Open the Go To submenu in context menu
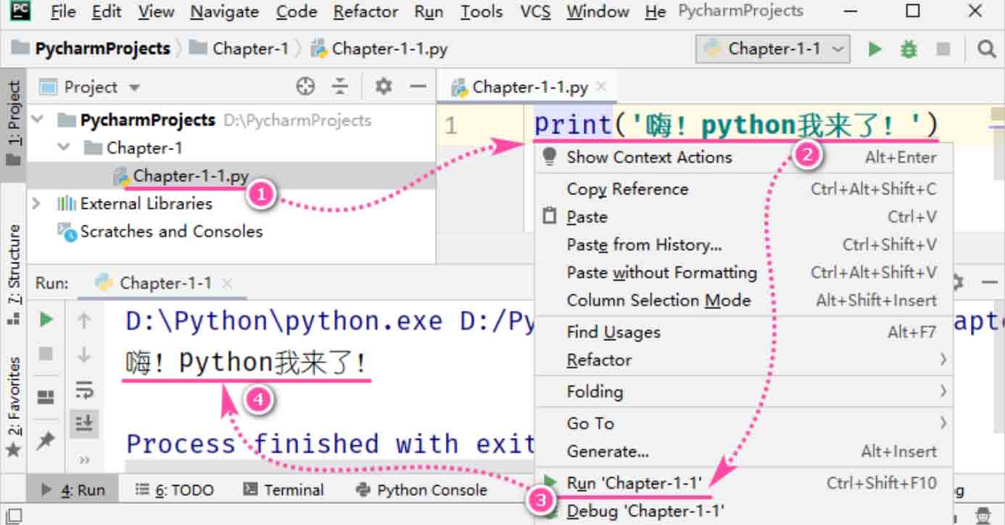1005x525 pixels. tap(743, 423)
